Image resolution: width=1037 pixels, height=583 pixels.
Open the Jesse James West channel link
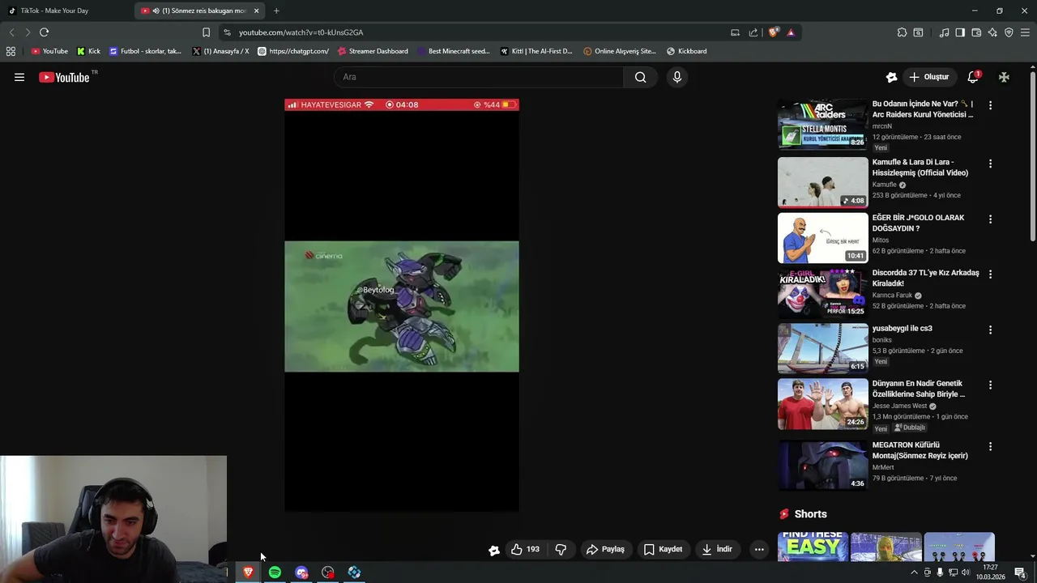899,406
